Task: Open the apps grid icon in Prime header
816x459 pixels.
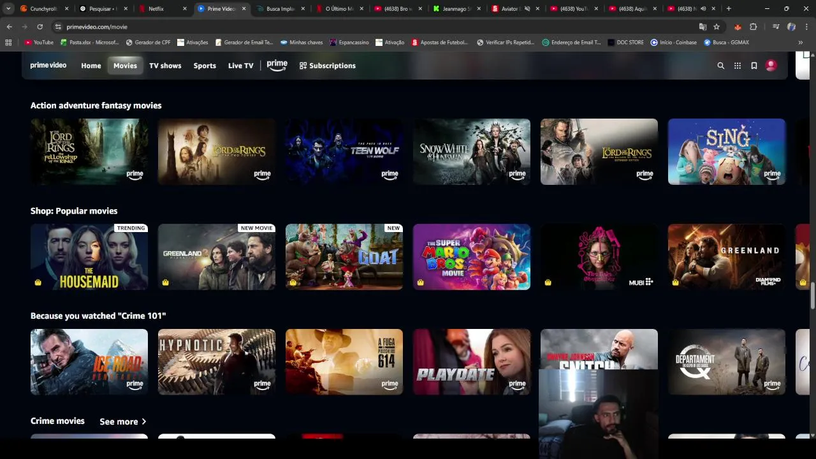Action: 738,66
